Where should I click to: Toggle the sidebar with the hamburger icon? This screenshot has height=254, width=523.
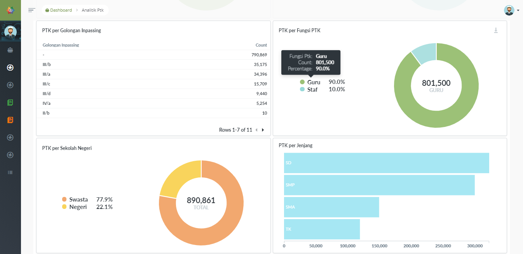pyautogui.click(x=32, y=10)
